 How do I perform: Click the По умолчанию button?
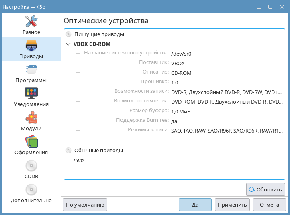[85, 205]
